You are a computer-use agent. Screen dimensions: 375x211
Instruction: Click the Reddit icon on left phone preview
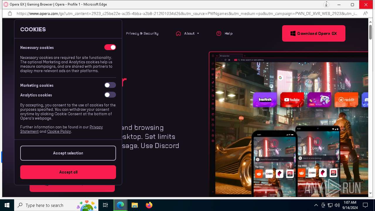259,173
